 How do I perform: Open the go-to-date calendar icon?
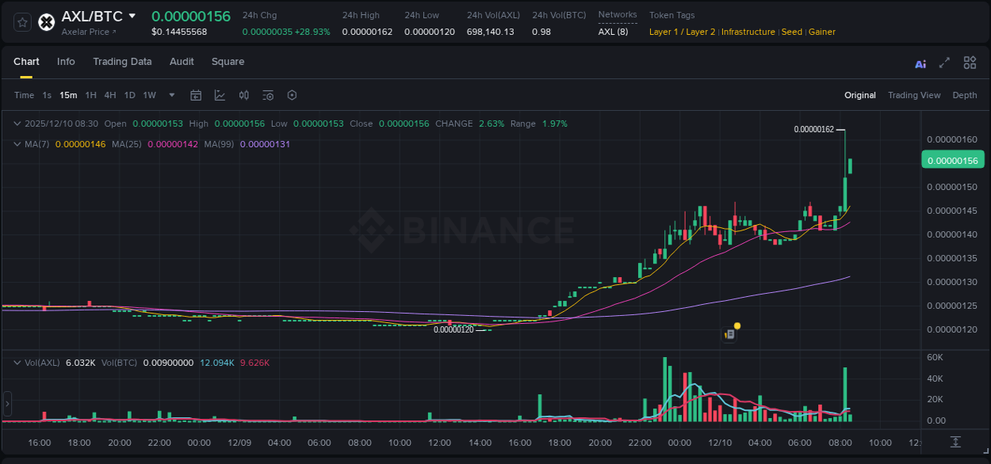[196, 95]
